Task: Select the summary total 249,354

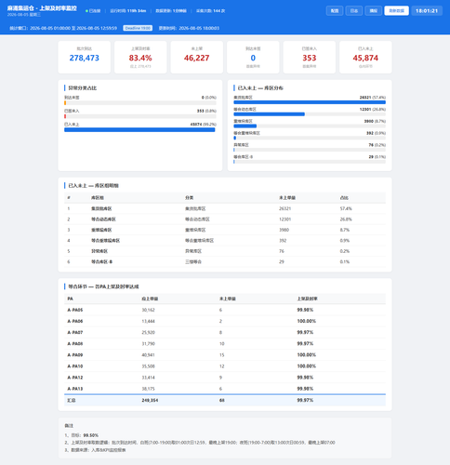Action: (150, 400)
